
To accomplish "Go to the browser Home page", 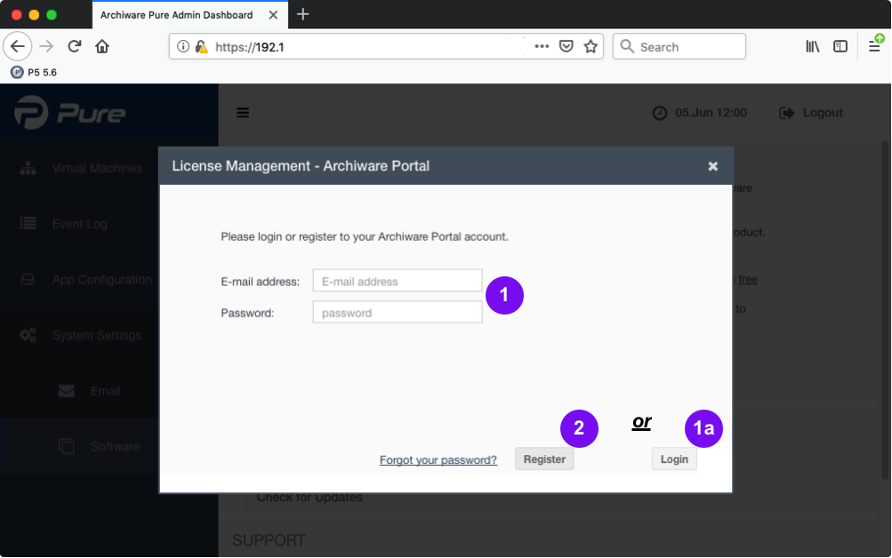I will pyautogui.click(x=102, y=46).
